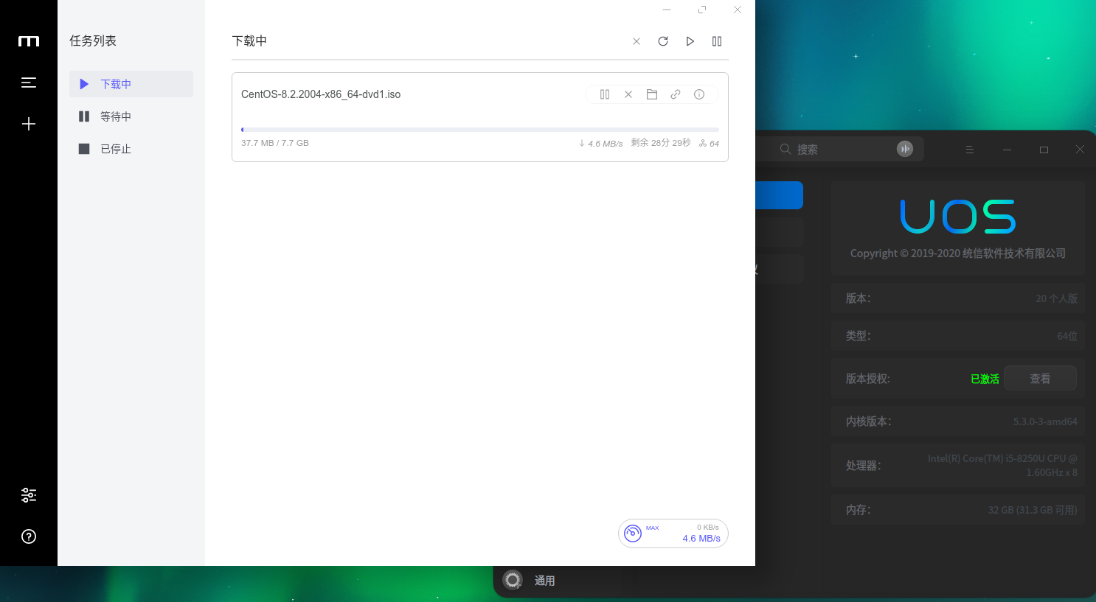Pause all tasks with header pause icon
The height and width of the screenshot is (602, 1096).
pos(717,41)
